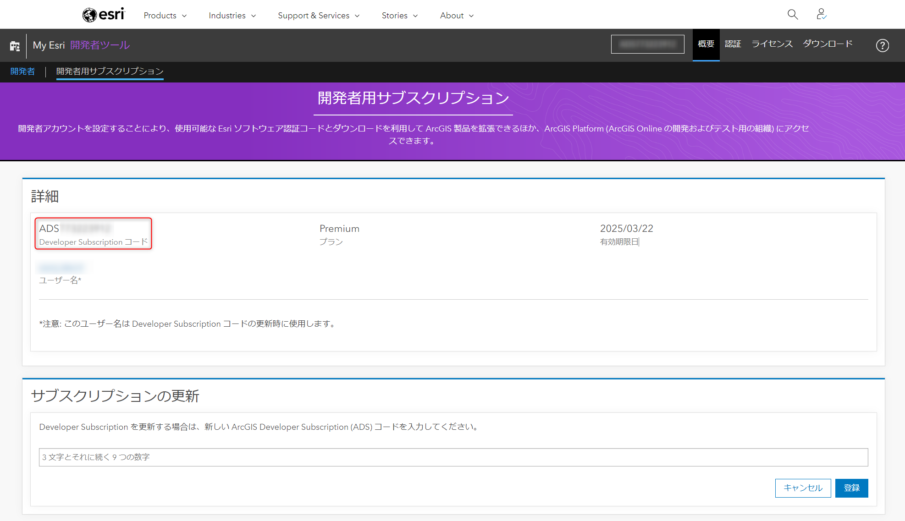This screenshot has width=905, height=521.
Task: Switch to the 認証 tab
Action: click(733, 44)
